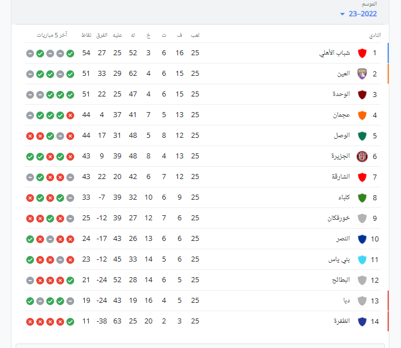This screenshot has width=401, height=348.
Task: Click the نقاط points column header
Action: tap(86, 35)
